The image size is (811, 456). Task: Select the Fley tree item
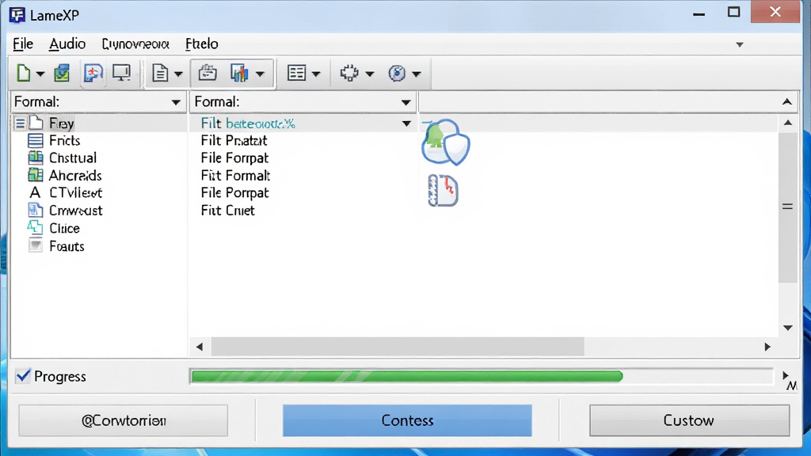click(62, 123)
